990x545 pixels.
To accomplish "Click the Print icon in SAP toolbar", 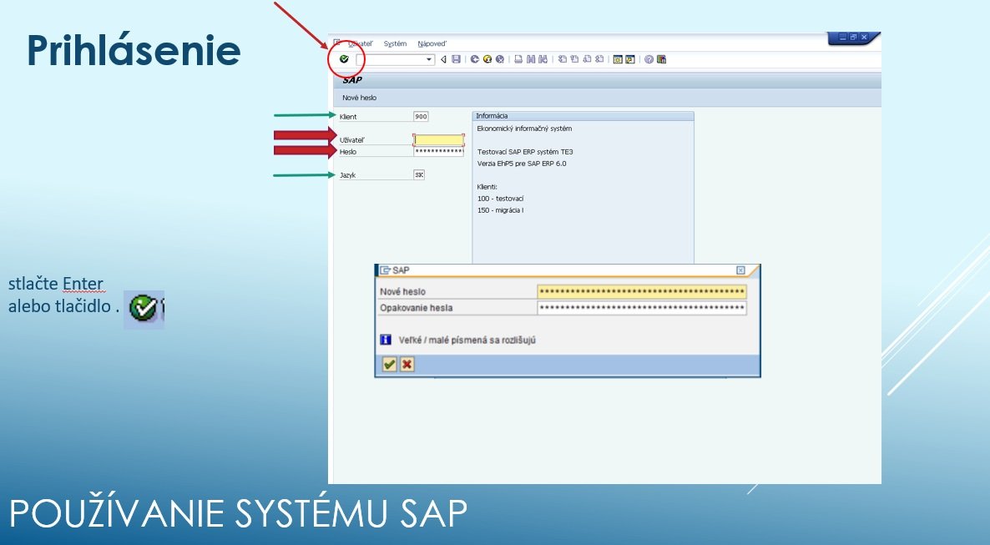I will [518, 59].
